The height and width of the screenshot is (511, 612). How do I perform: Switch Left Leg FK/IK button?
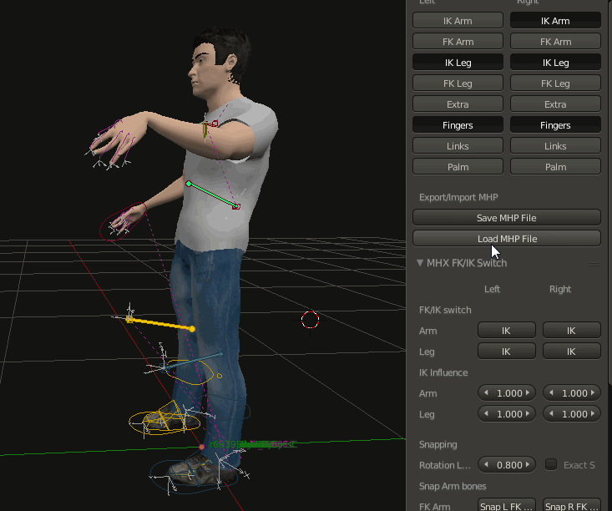506,351
